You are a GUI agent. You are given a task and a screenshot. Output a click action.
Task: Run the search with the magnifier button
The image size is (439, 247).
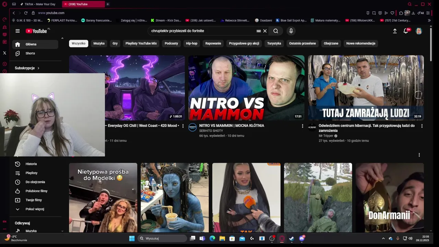276,31
